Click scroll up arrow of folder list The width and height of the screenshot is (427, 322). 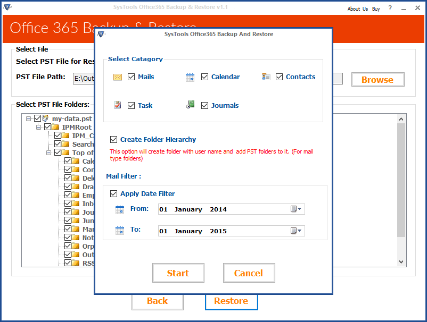click(401, 119)
